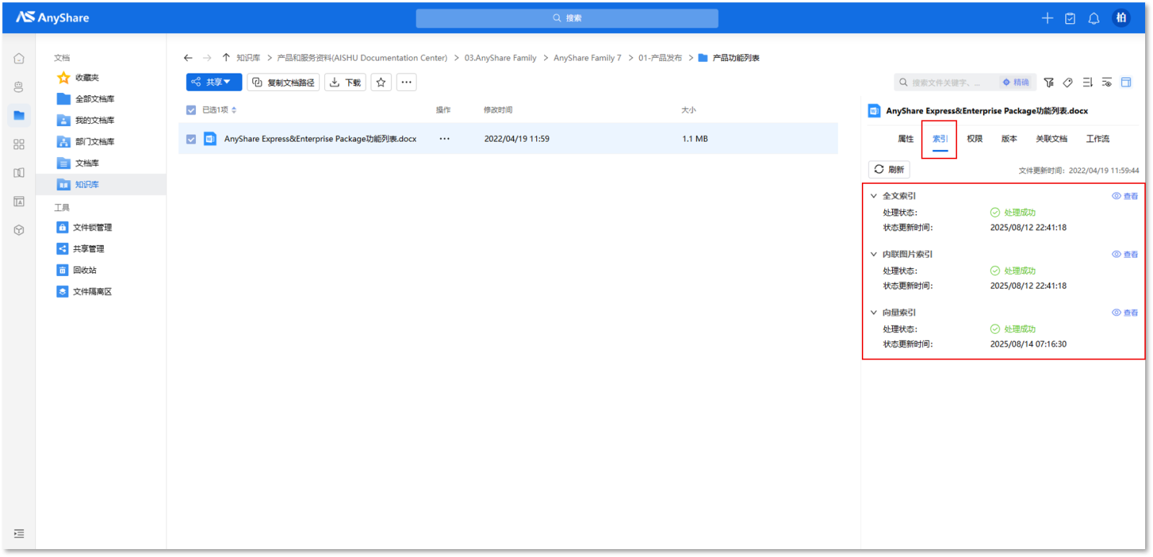Switch to the 属性 tab
1153x557 pixels.
click(x=906, y=139)
